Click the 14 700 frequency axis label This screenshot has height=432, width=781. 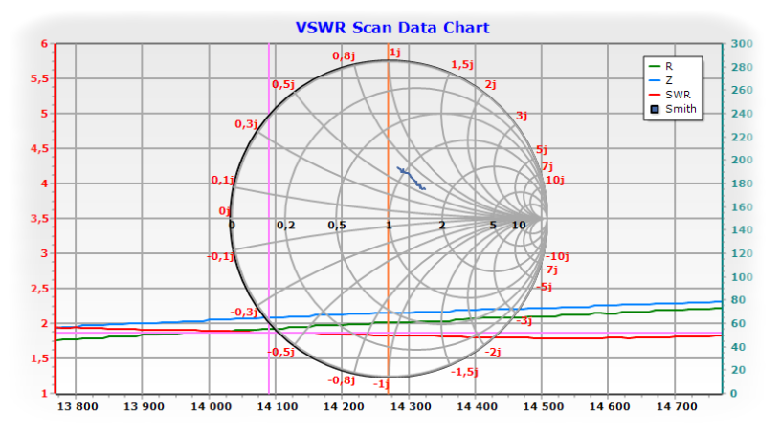(x=677, y=406)
